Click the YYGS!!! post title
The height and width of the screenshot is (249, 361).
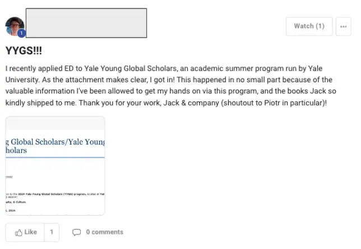coord(24,50)
